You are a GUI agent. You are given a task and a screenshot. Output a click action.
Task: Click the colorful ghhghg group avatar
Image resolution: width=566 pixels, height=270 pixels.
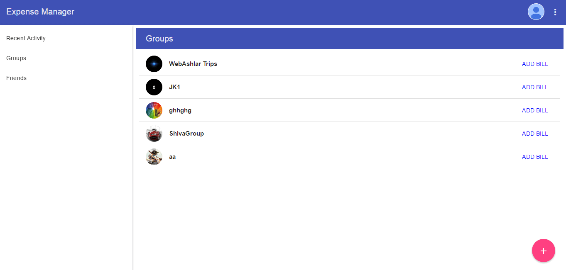154,110
